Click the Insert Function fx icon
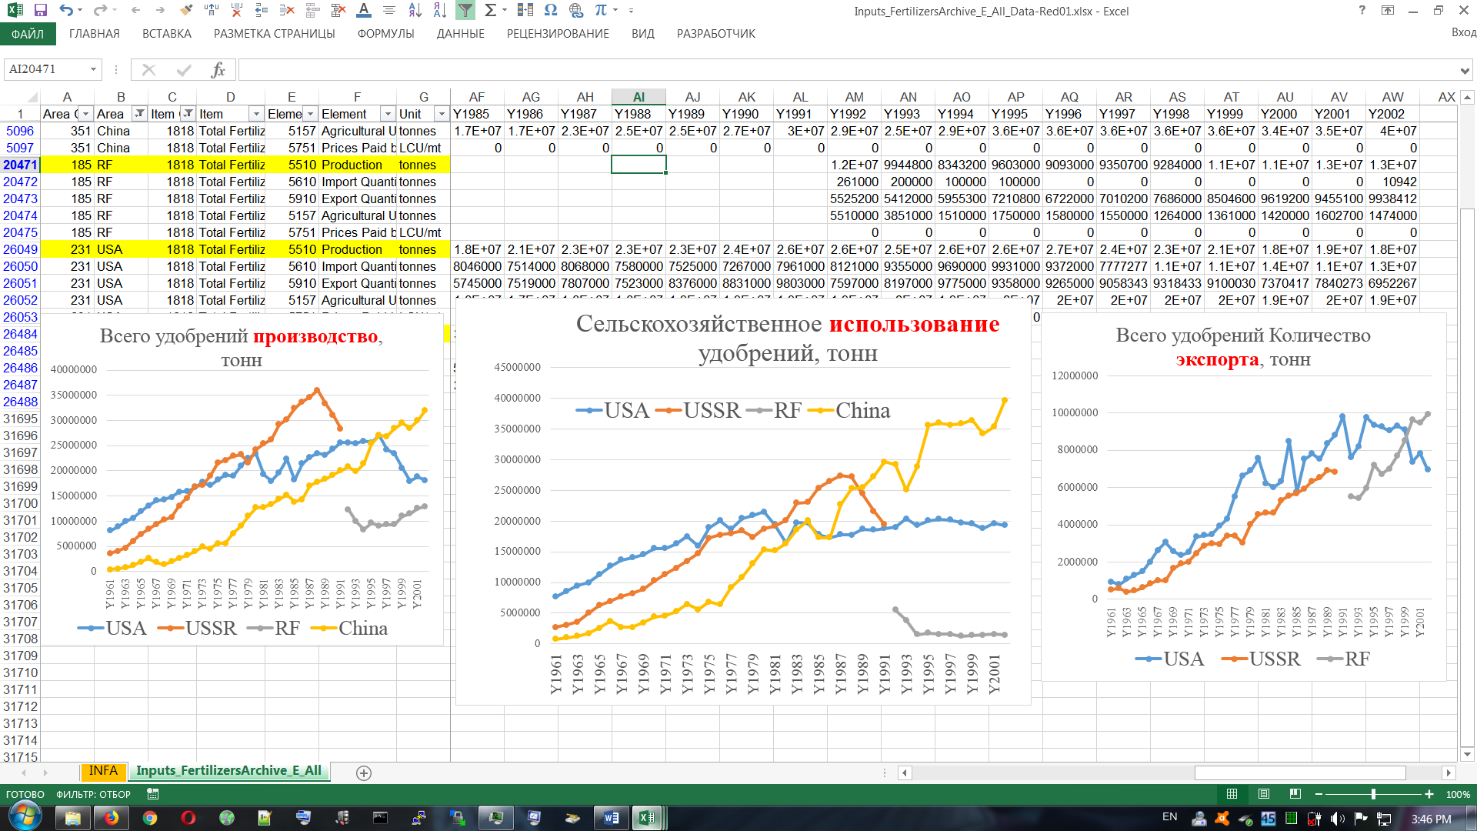 click(x=218, y=70)
